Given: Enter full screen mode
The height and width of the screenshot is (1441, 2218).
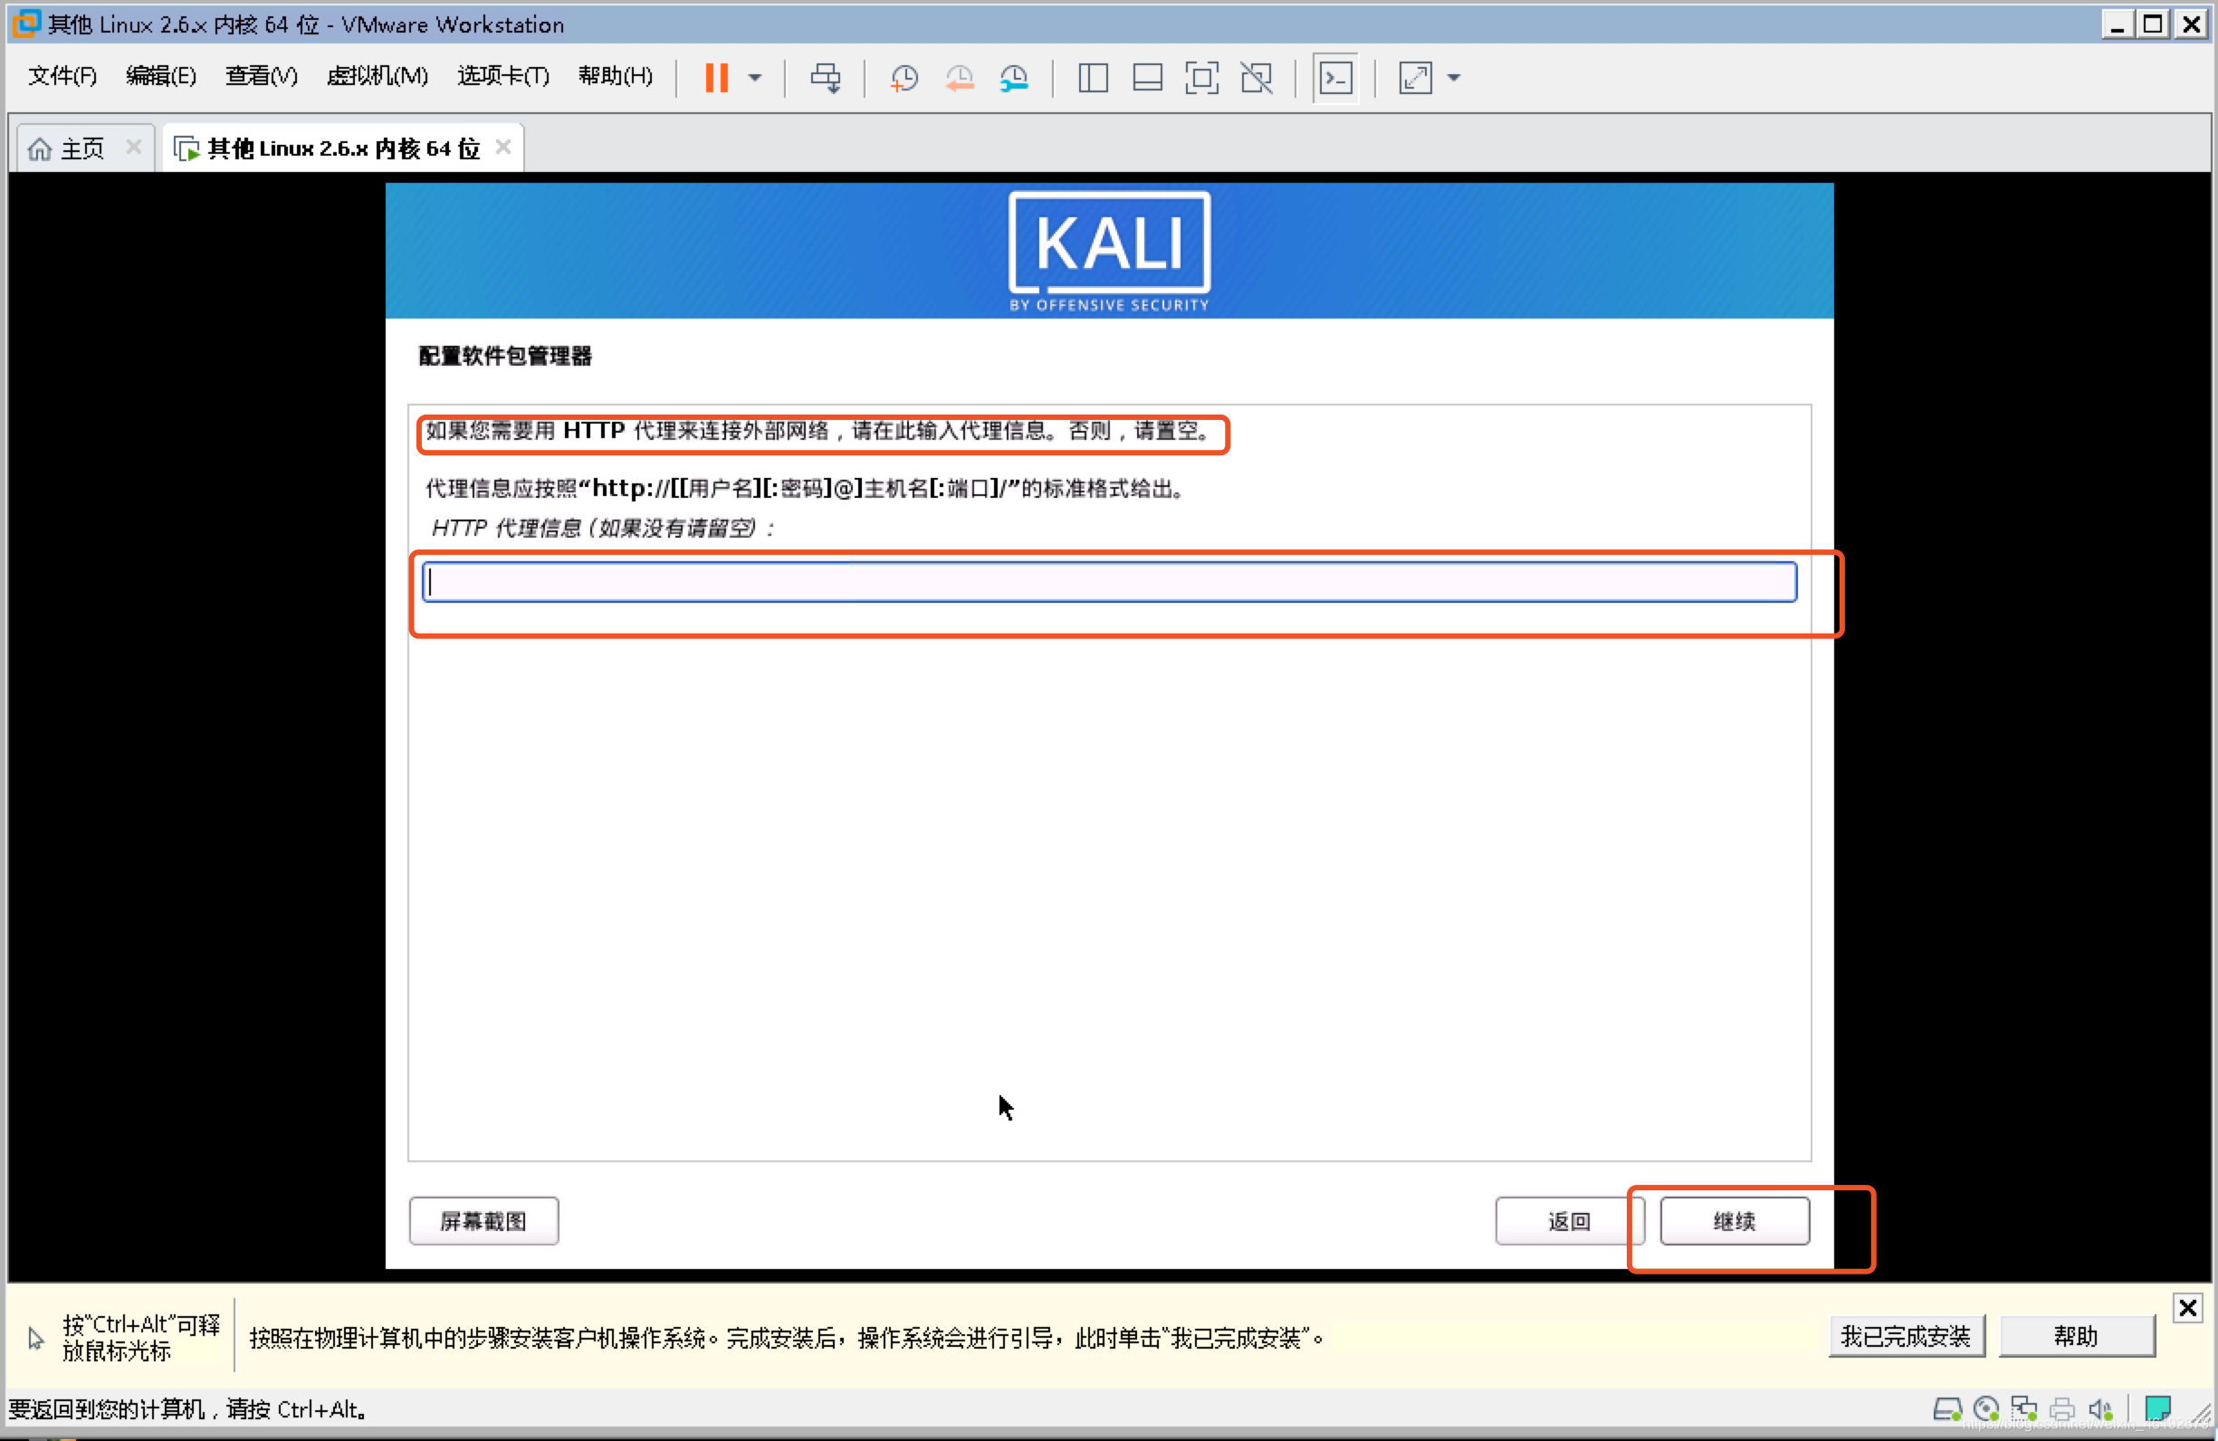Looking at the screenshot, I should pos(1203,78).
